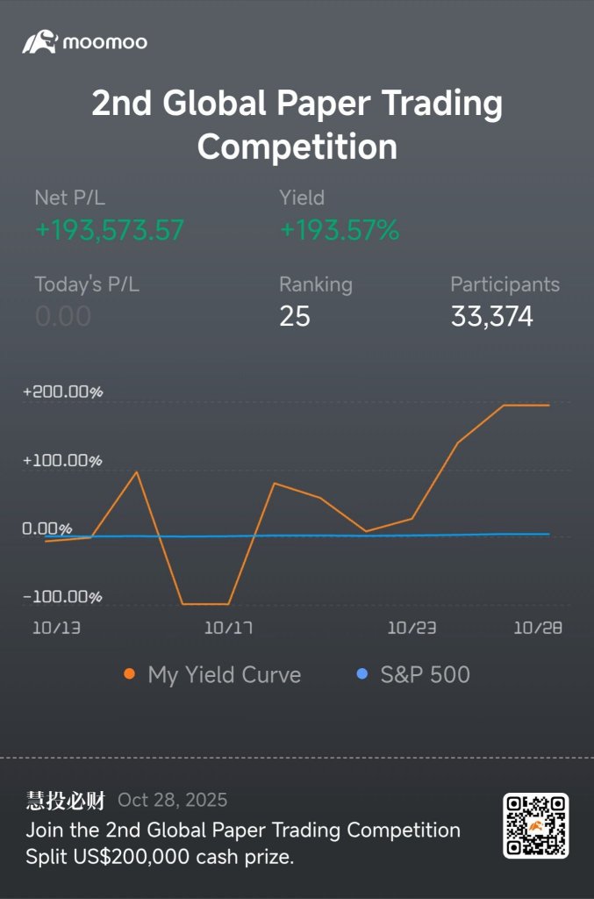Viewport: 594px width, 899px height.
Task: Click the 10/23 date on chart axis
Action: [x=412, y=628]
